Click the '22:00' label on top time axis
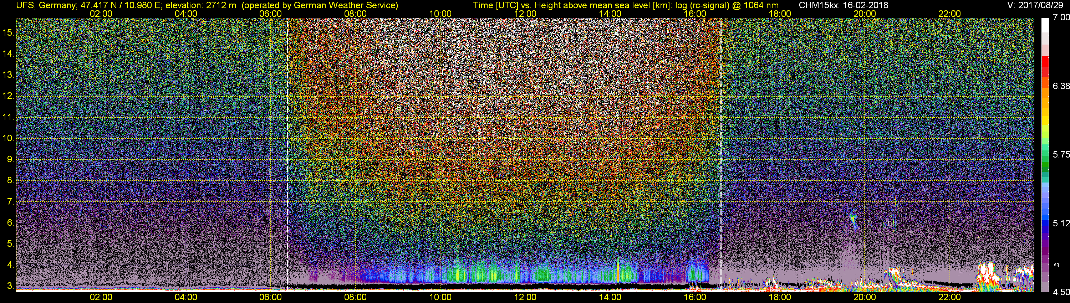The image size is (1070, 303). pos(949,14)
